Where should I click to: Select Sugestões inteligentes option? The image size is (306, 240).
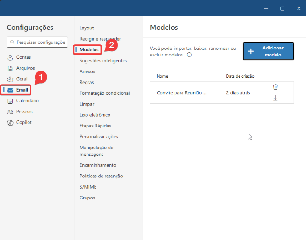[x=103, y=61]
